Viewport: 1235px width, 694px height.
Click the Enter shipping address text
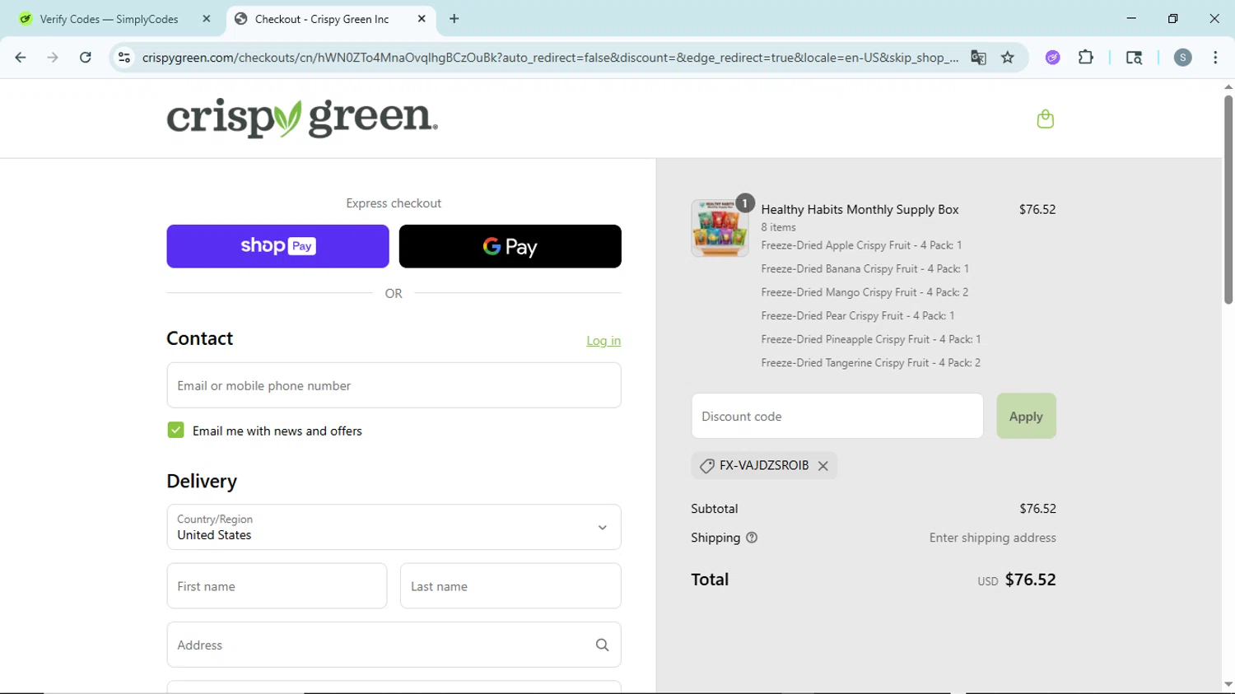pos(992,538)
